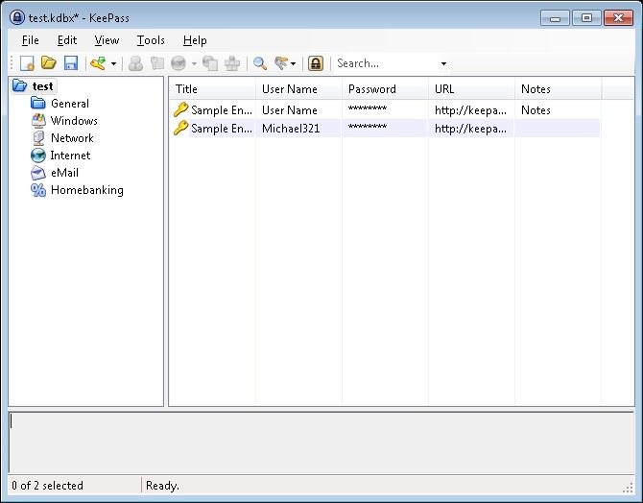Click key icon of Michael321 entry
The image size is (643, 503).
[x=180, y=128]
